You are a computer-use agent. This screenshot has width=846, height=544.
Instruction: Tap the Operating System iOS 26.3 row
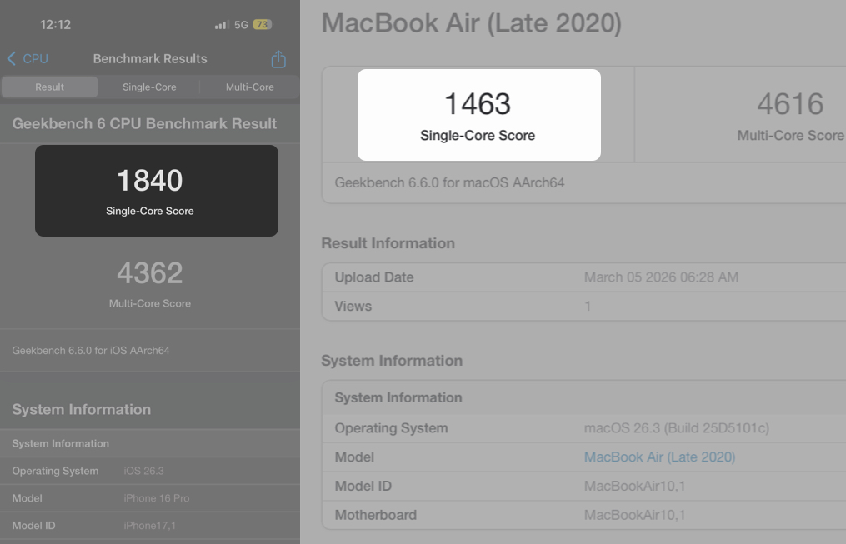150,470
